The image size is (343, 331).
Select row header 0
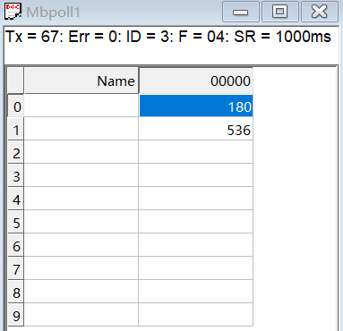16,106
